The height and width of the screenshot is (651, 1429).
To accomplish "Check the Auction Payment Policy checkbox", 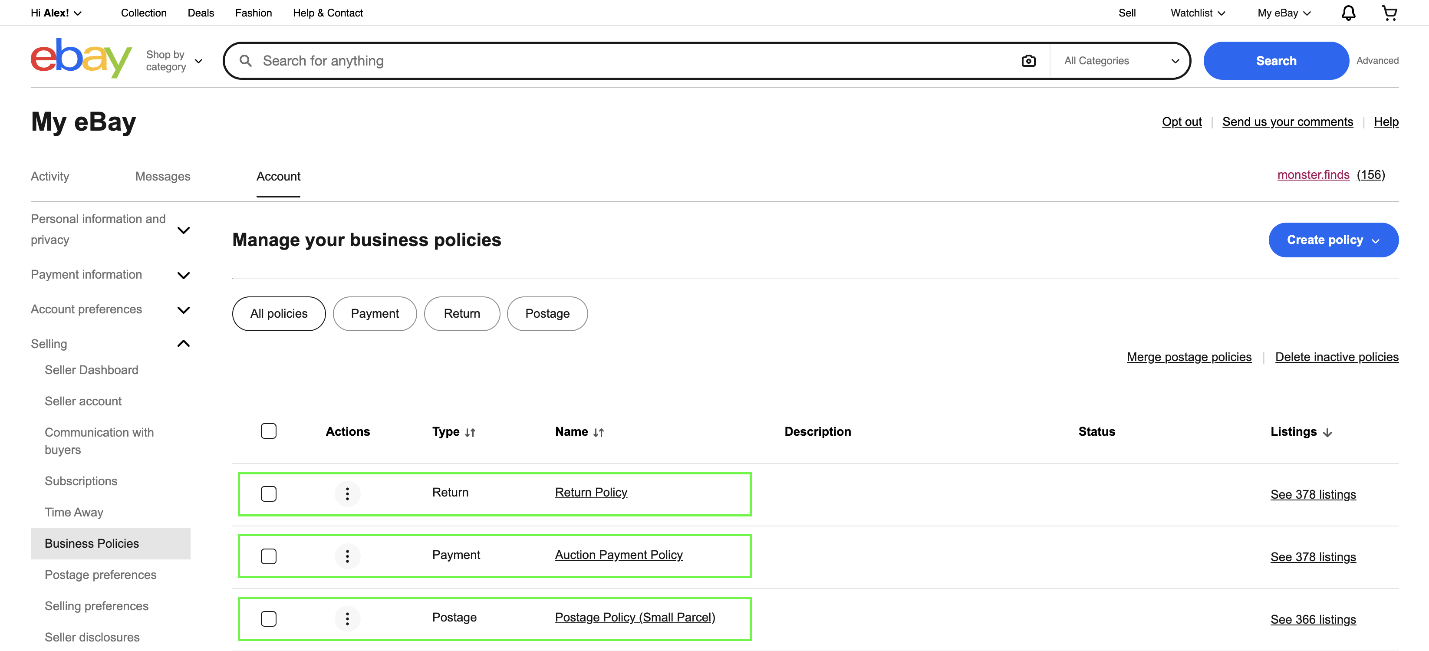I will (x=269, y=556).
